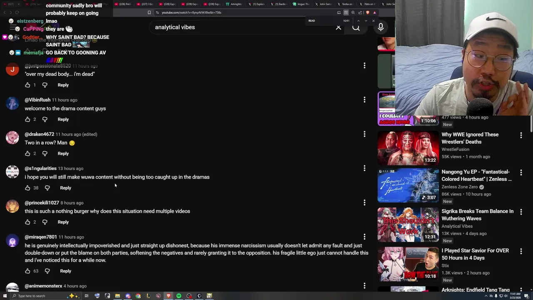Click the address bar zoom magnifier icon
This screenshot has width=533, height=300.
(353, 12)
